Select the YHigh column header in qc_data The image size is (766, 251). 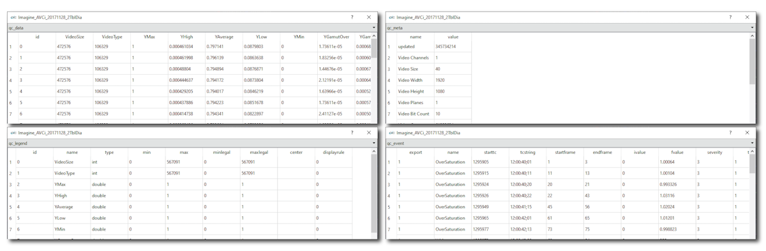(x=186, y=37)
